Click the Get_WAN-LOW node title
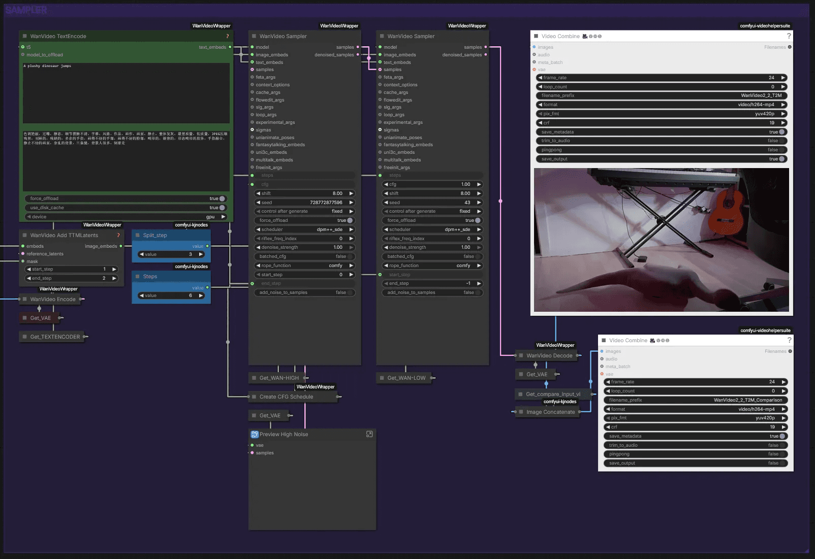The image size is (815, 559). [x=406, y=378]
